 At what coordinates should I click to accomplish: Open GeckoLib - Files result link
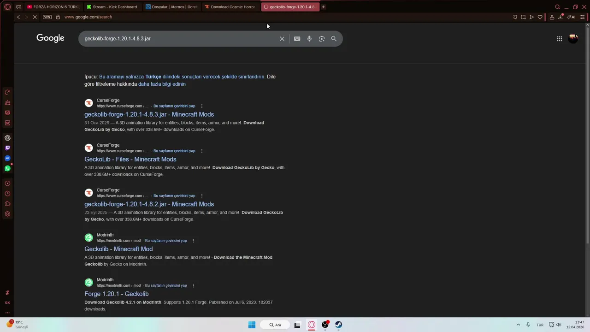coord(130,159)
